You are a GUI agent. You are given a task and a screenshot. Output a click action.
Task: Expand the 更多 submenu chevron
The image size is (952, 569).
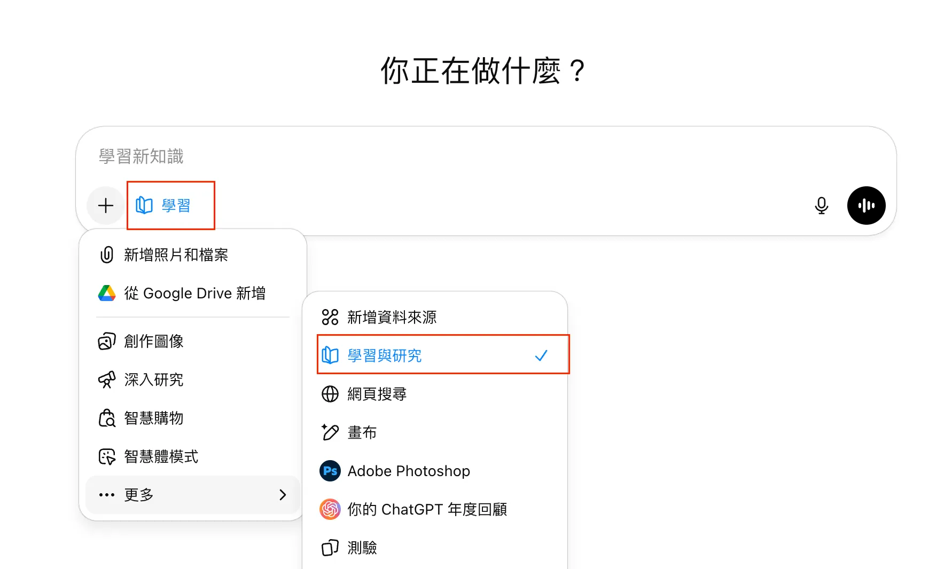click(283, 495)
